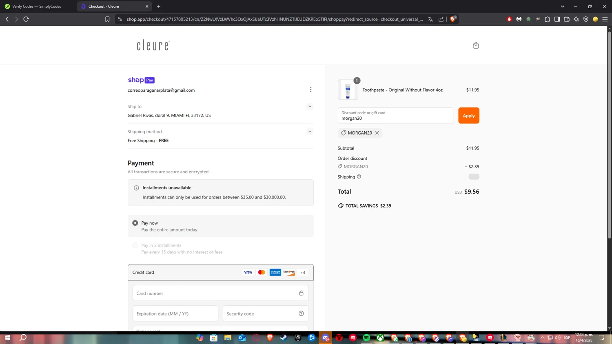Screen dimensions: 612x344
Task: Switch to Verify Codes SimplyCodes tab
Action: pos(37,6)
